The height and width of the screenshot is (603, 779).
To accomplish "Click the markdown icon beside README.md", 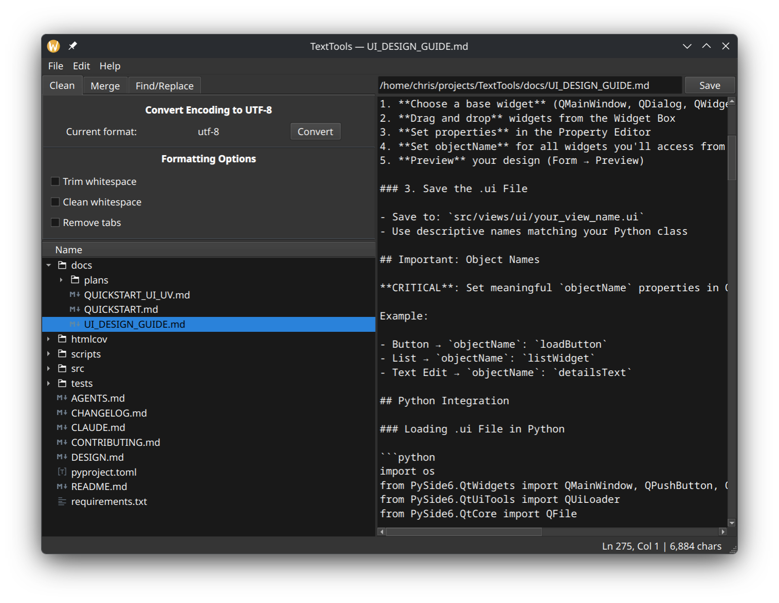I will (x=62, y=486).
